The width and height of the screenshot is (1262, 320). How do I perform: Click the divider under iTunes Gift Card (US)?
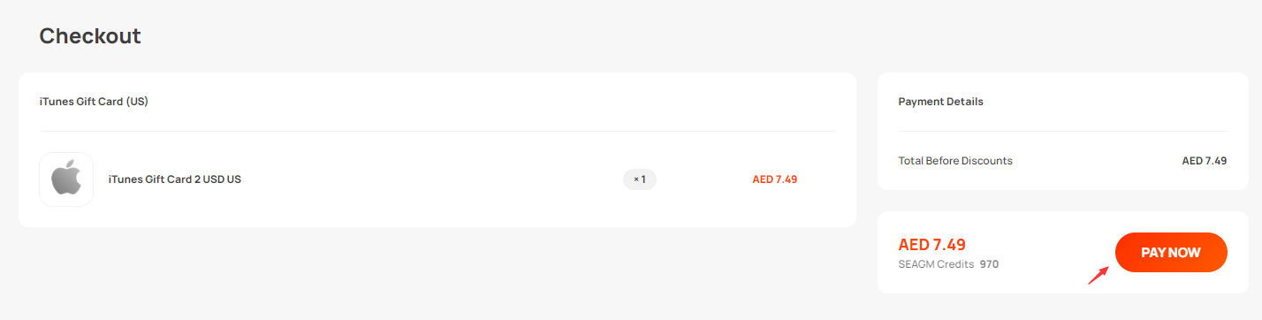437,131
